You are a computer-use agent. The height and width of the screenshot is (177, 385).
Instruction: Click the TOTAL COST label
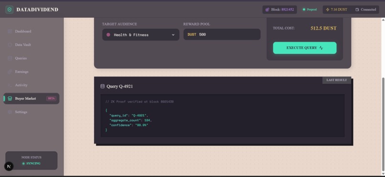[284, 28]
